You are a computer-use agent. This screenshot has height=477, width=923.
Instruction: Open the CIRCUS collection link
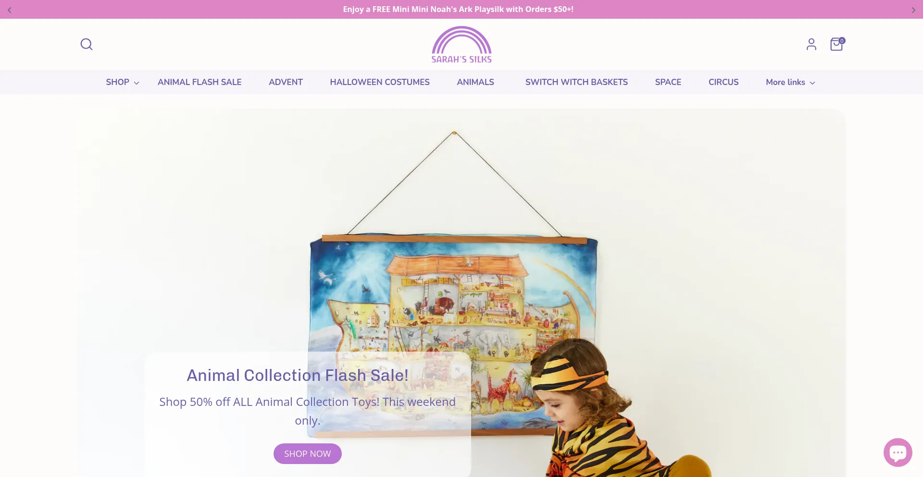(723, 82)
